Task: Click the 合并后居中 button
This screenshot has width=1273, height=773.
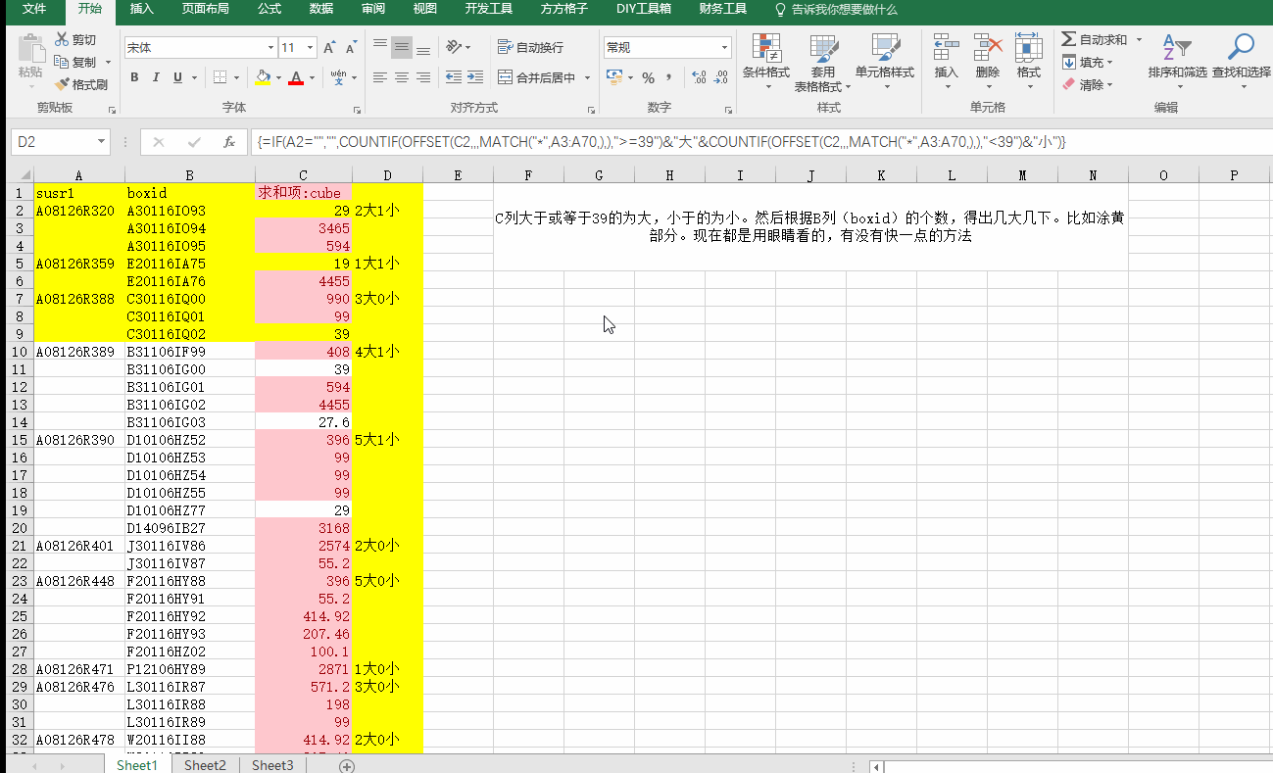Action: pyautogui.click(x=536, y=77)
